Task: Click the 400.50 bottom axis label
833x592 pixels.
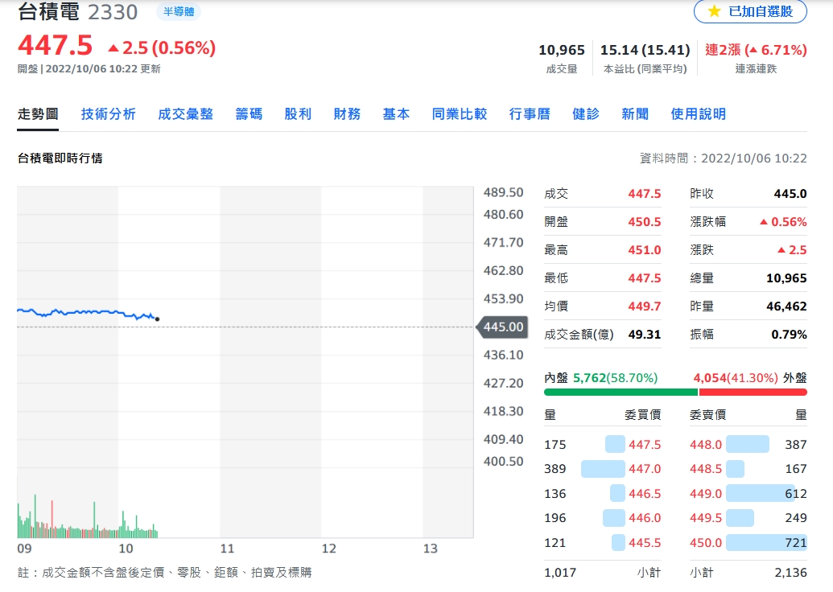Action: tap(503, 462)
